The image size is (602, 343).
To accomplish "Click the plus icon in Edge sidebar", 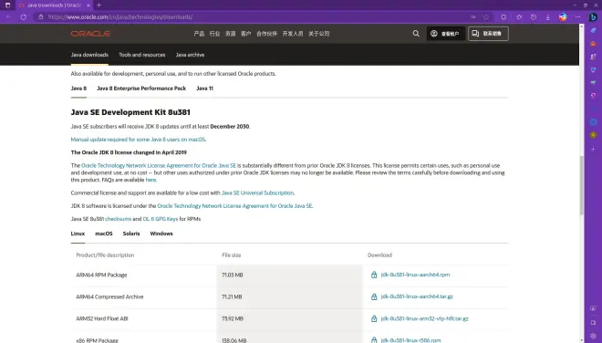I will tap(593, 149).
